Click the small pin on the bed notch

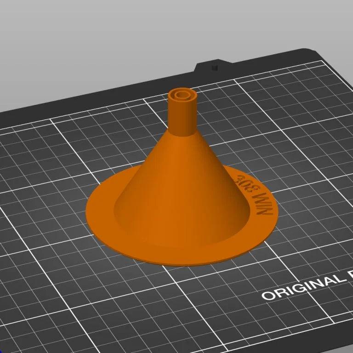click(x=213, y=67)
